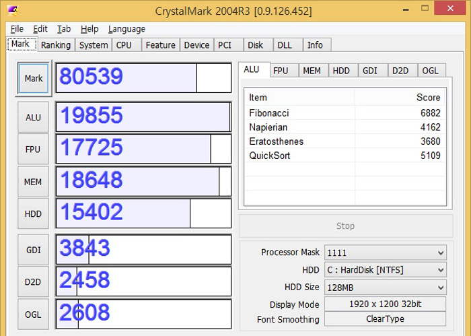Switch to the Device tab
The image size is (471, 336).
196,45
